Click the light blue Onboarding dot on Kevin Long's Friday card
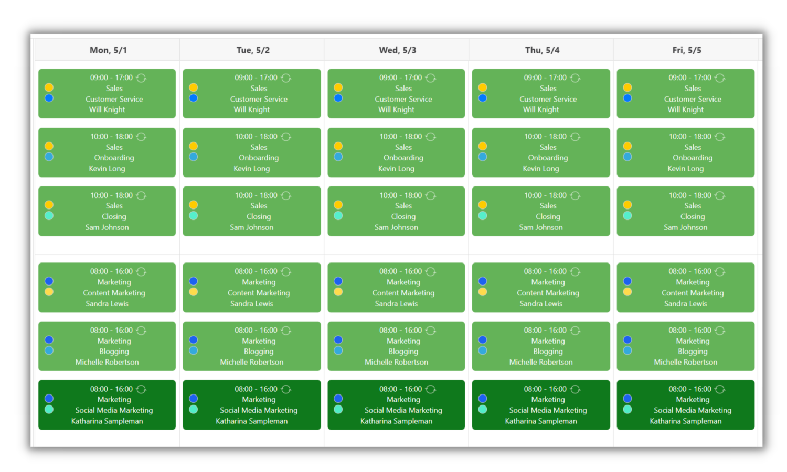The height and width of the screenshot is (472, 787). pyautogui.click(x=627, y=156)
